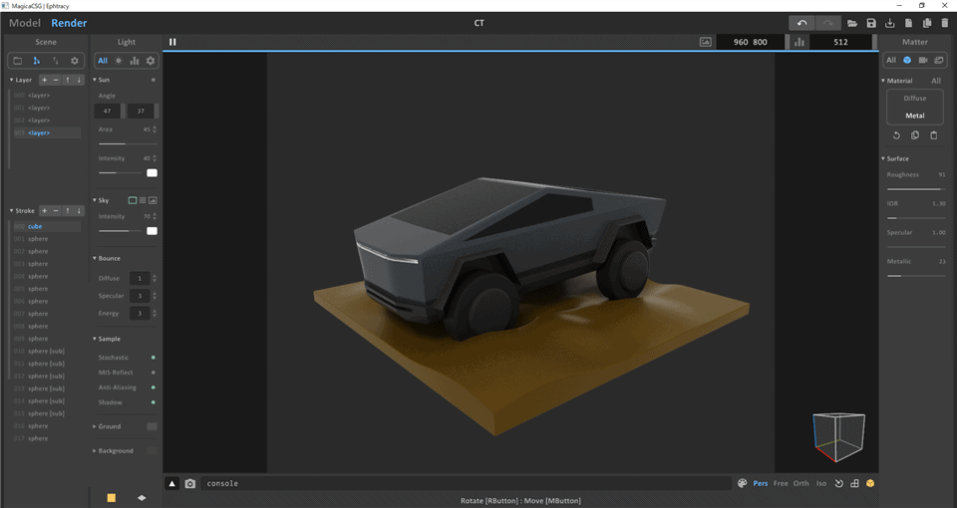Screen dimensions: 957x508
Task: Open the color palette icon at bottom
Action: coord(742,483)
